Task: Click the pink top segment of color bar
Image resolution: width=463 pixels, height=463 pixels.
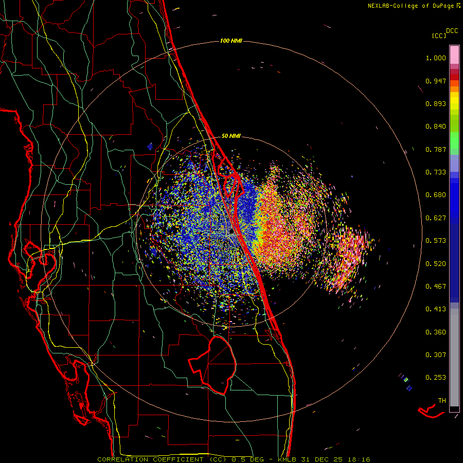Action: coord(454,55)
